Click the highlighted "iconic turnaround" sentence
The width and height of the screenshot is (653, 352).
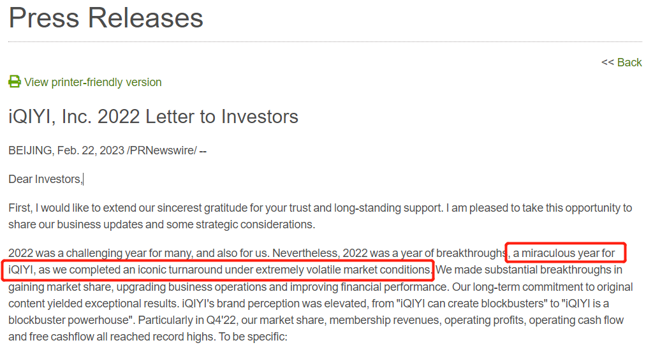(x=217, y=270)
